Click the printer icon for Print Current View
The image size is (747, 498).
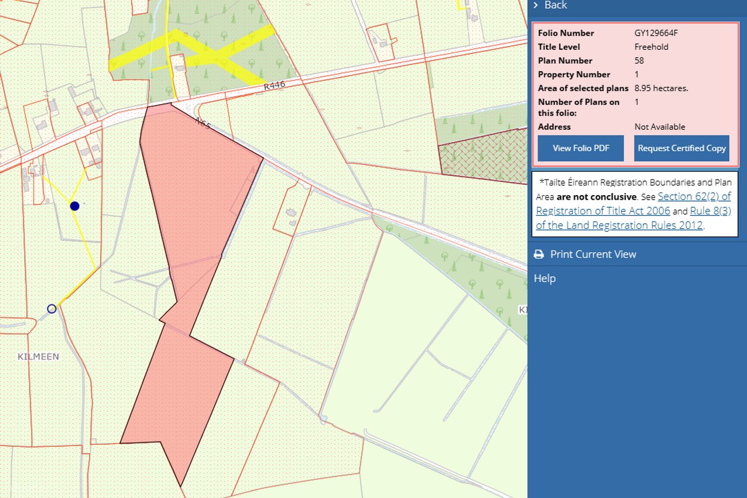539,254
